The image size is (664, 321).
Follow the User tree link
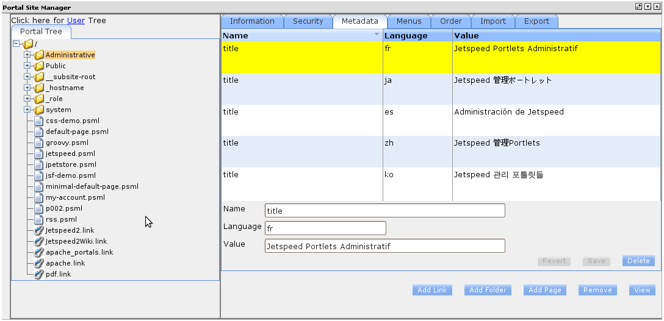tap(76, 20)
